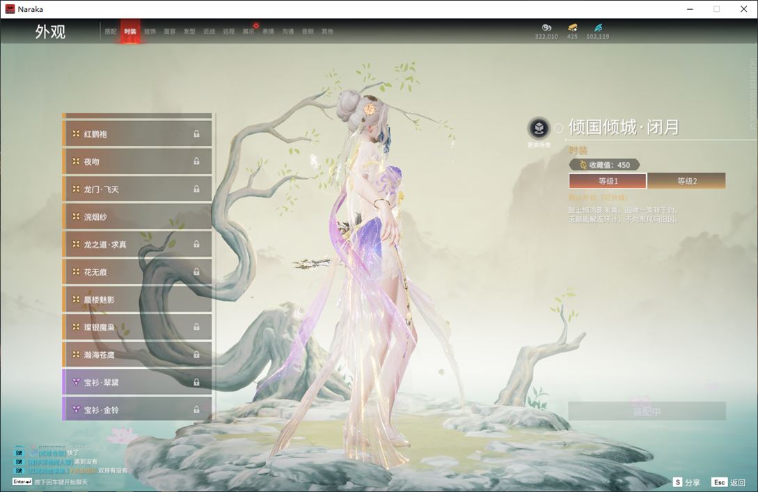758x492 pixels.
Task: Open the 沟通 tab
Action: click(x=288, y=31)
